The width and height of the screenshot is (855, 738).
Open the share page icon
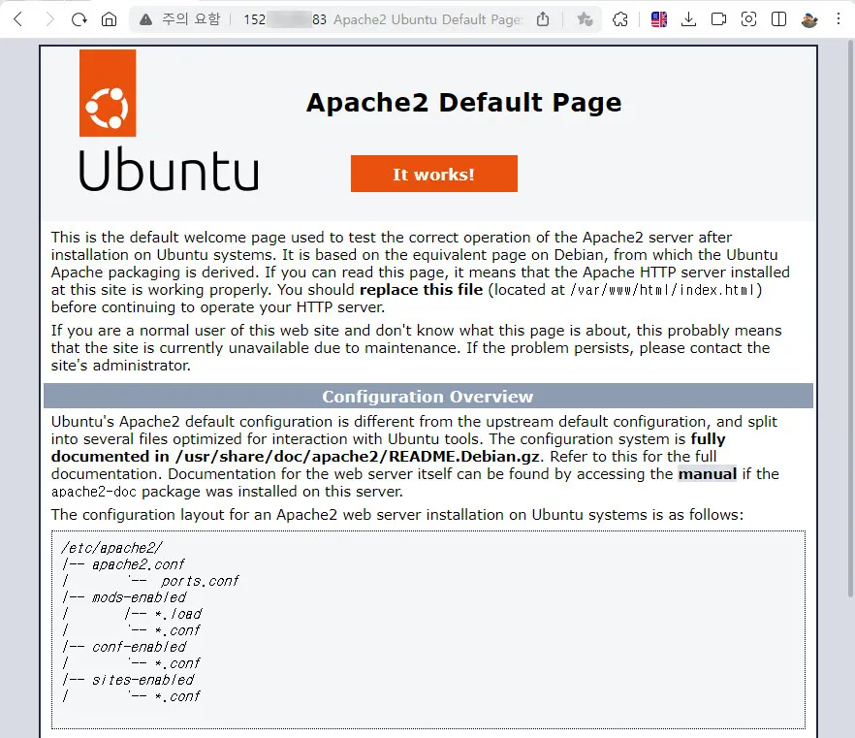point(543,19)
